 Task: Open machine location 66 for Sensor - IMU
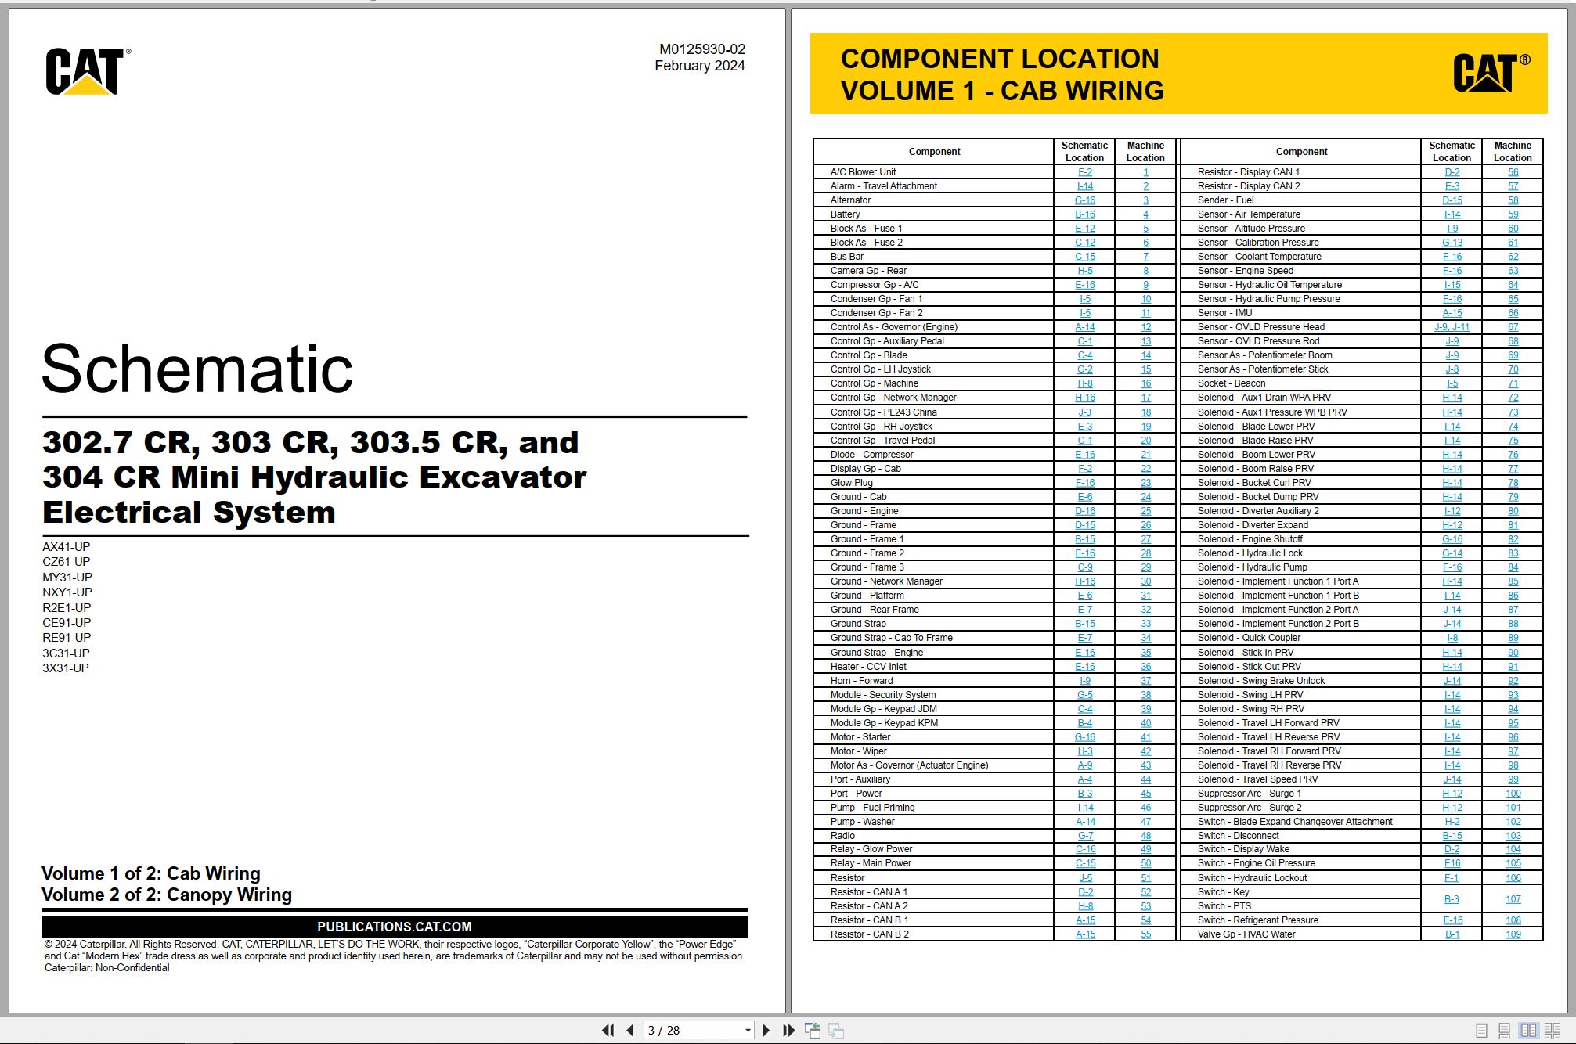1513,313
